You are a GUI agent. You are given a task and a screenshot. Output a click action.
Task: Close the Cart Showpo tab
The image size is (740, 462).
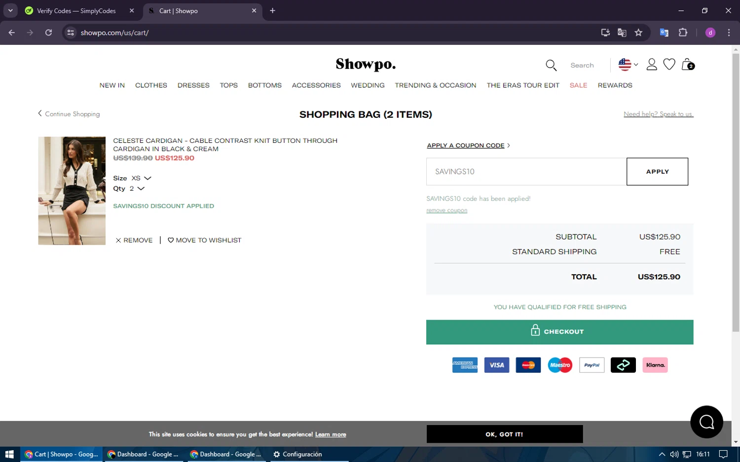(254, 10)
